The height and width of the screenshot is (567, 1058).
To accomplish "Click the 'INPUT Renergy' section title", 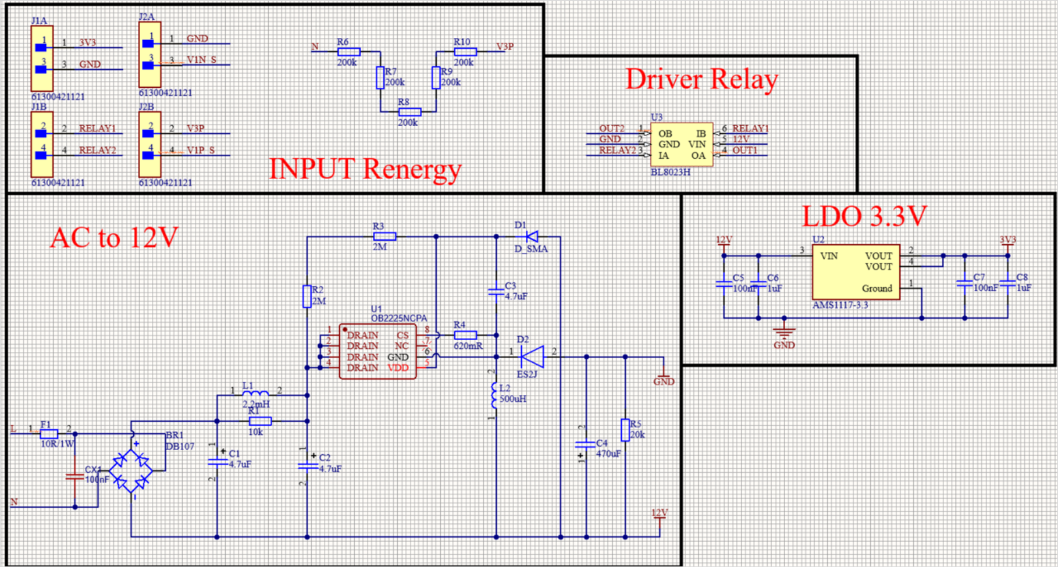I will click(x=365, y=169).
